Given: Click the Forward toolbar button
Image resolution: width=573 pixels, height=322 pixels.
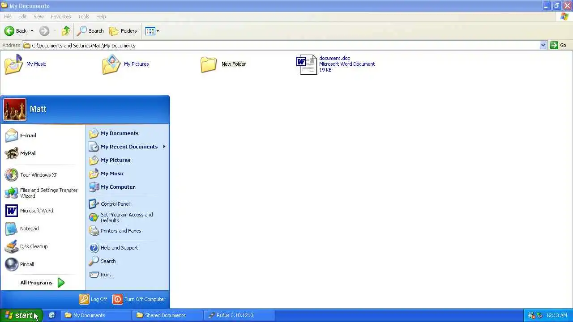Looking at the screenshot, I should click(x=44, y=31).
